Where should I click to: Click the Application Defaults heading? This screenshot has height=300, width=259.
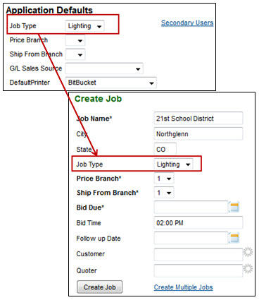pos(49,10)
